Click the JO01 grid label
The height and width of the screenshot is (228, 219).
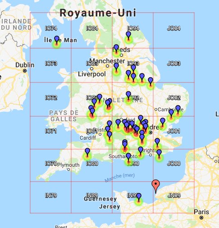coord(173,131)
